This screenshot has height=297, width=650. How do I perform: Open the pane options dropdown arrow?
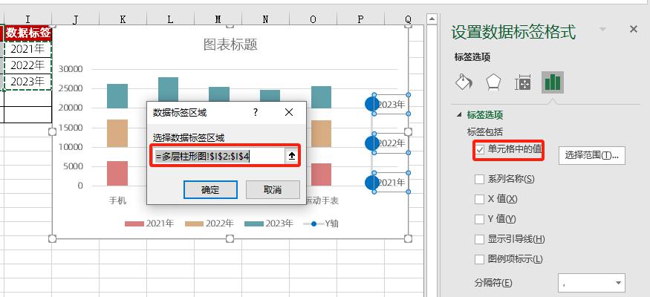pyautogui.click(x=603, y=29)
